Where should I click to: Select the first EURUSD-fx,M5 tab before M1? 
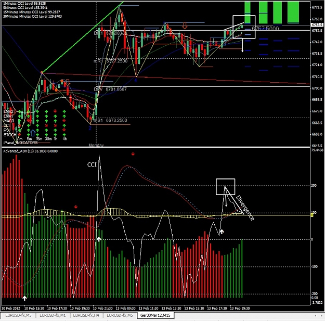tap(18, 315)
